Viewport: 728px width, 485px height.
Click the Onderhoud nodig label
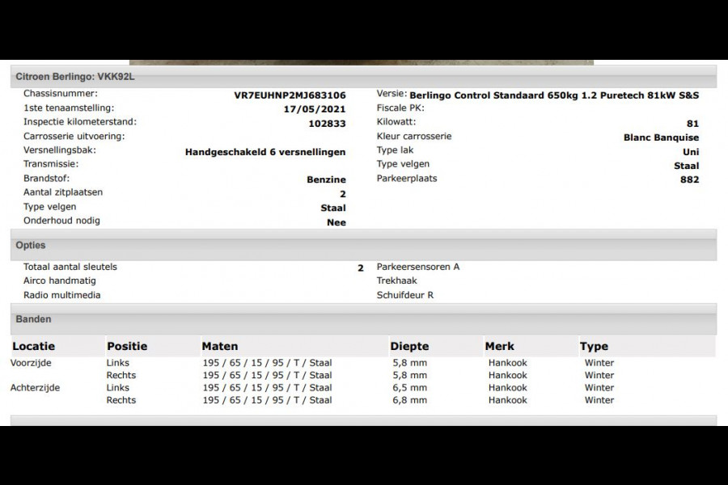tap(61, 221)
